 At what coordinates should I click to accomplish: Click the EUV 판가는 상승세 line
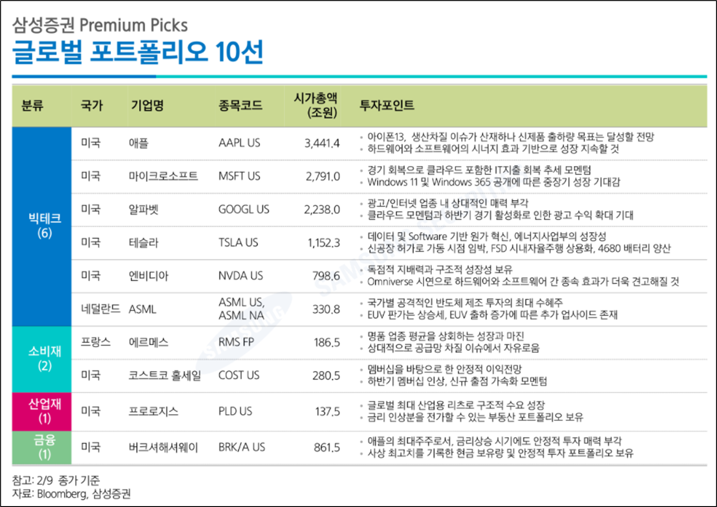click(x=492, y=315)
